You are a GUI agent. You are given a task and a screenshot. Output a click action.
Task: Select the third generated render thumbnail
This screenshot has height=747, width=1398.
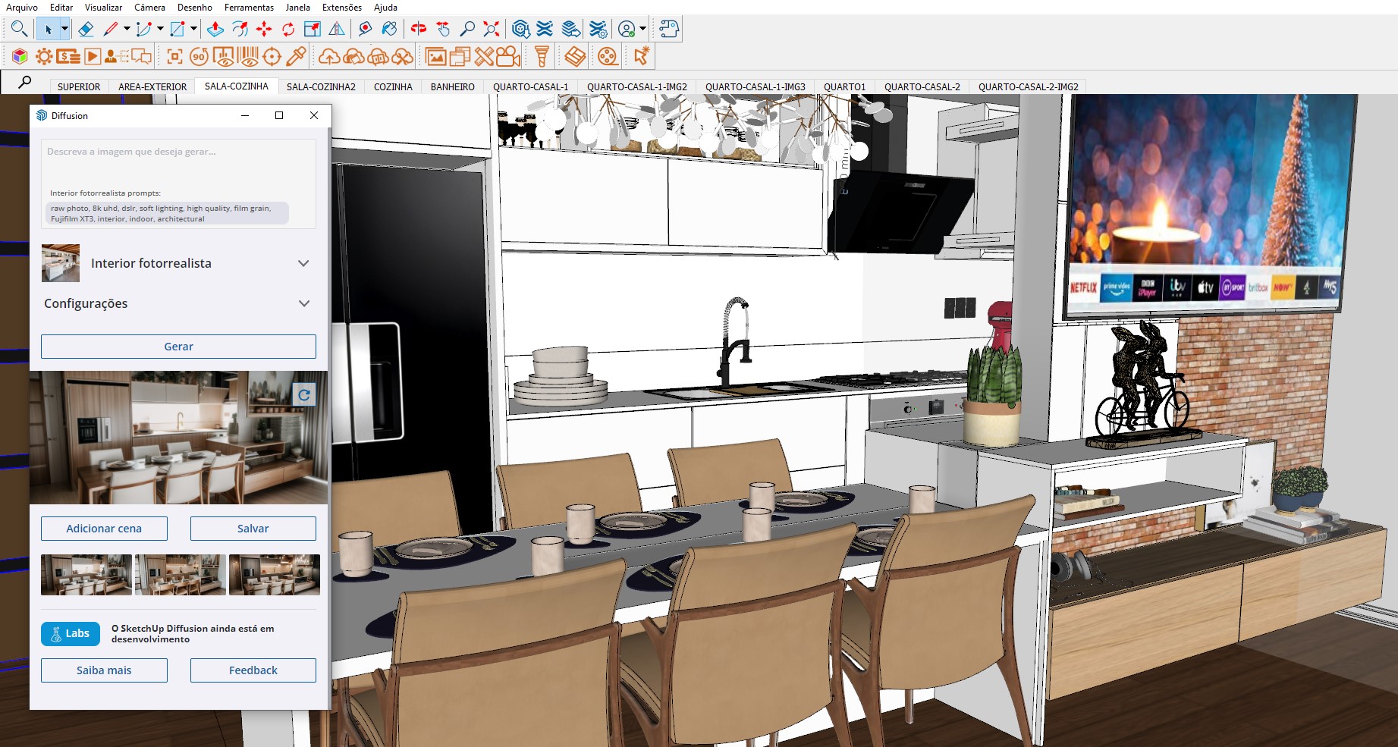[274, 574]
